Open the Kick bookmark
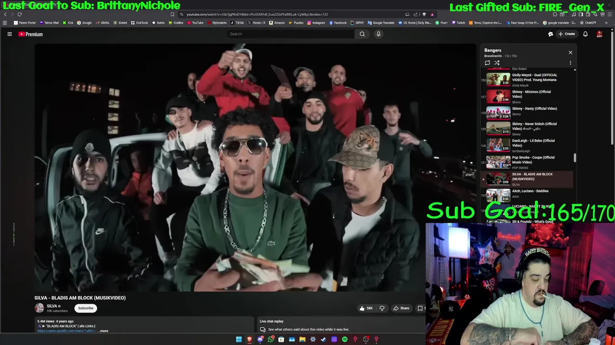The height and width of the screenshot is (345, 615). point(68,23)
